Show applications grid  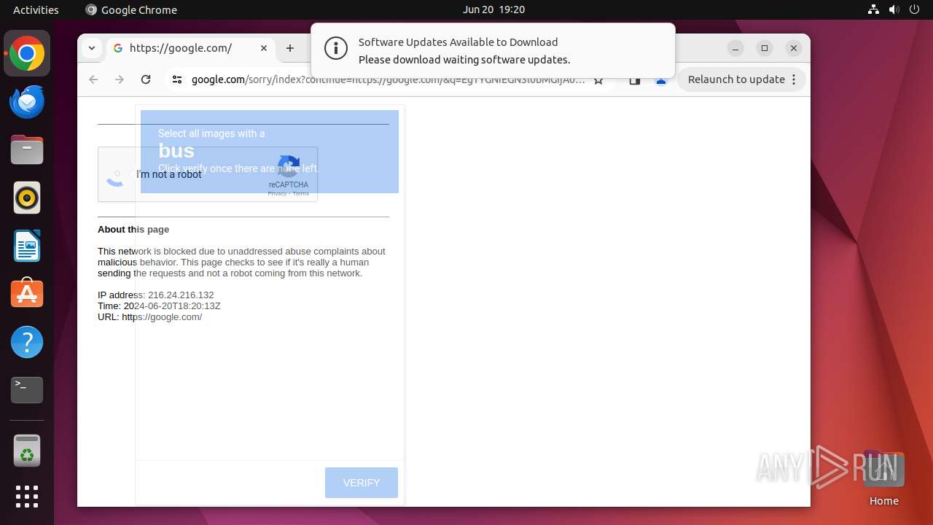point(27,497)
